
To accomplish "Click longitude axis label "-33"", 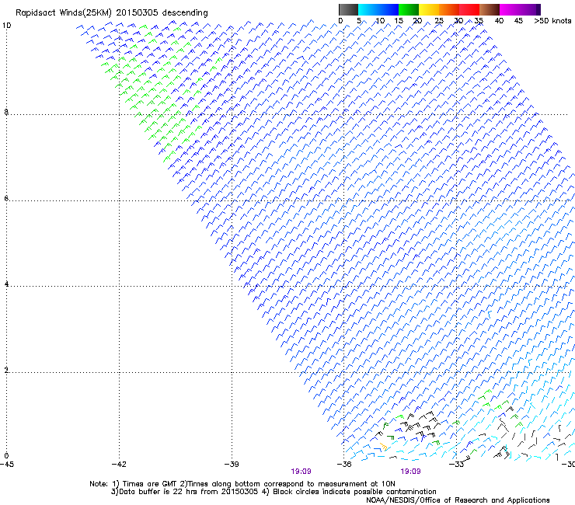I will (456, 465).
